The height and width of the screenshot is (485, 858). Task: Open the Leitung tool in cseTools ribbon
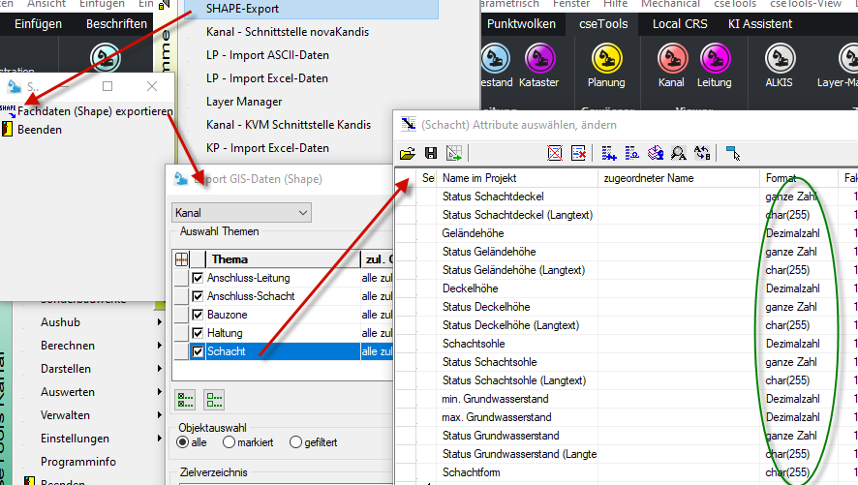coord(714,60)
